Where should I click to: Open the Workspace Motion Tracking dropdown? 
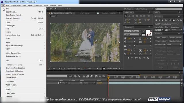point(144,9)
